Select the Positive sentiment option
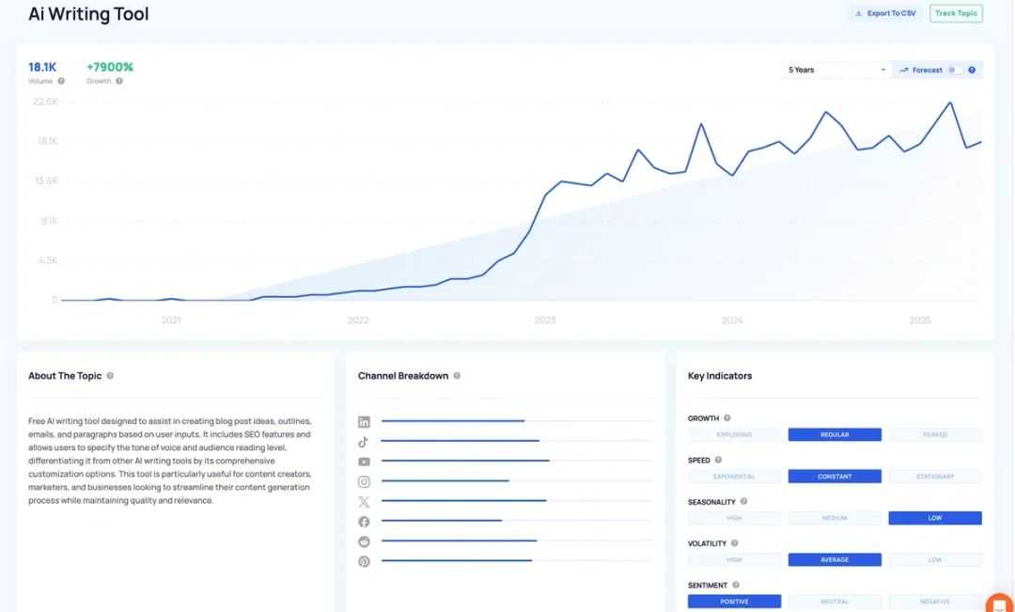The height and width of the screenshot is (612, 1015). tap(734, 602)
